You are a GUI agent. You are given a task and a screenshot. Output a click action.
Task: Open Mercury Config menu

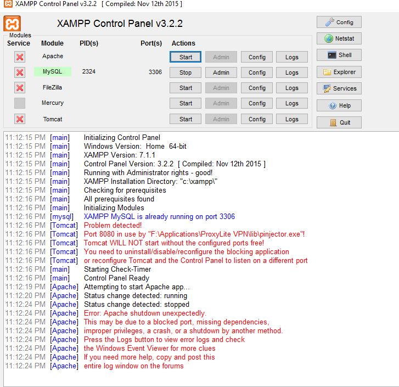pyautogui.click(x=257, y=103)
